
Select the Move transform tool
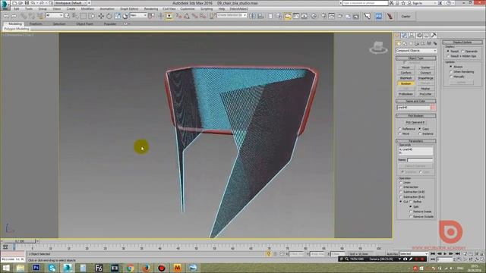tap(101, 16)
